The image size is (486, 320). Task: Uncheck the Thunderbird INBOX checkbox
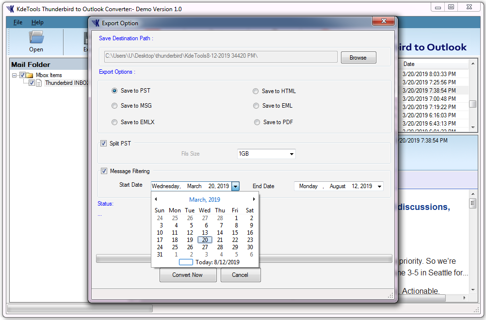(32, 83)
